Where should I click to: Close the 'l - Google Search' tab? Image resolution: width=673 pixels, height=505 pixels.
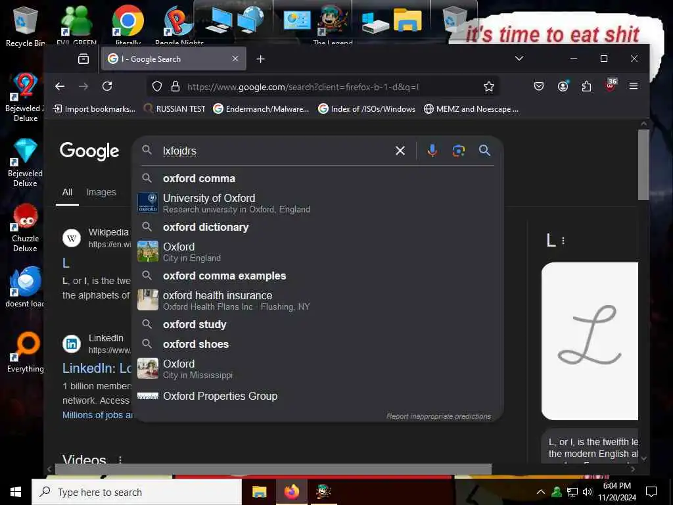click(235, 59)
